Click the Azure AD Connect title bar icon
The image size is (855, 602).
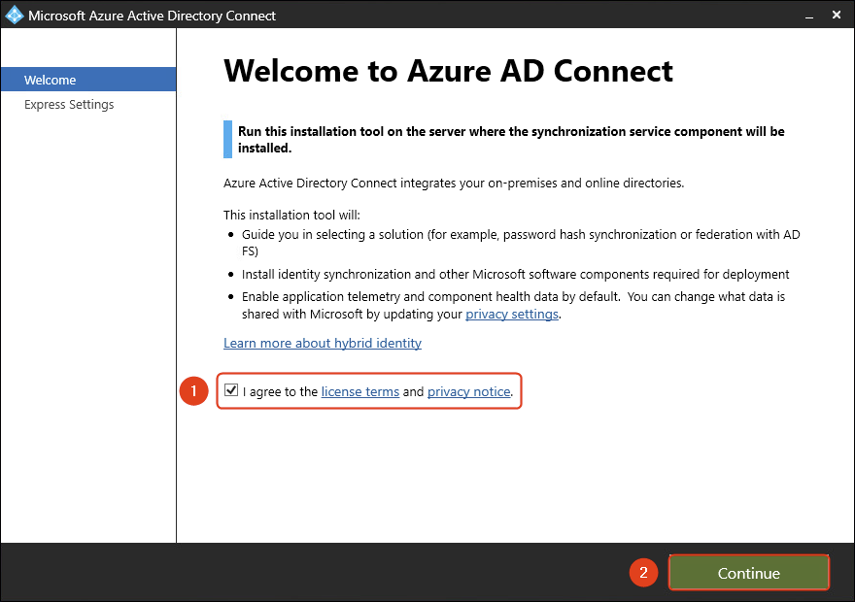pos(15,16)
